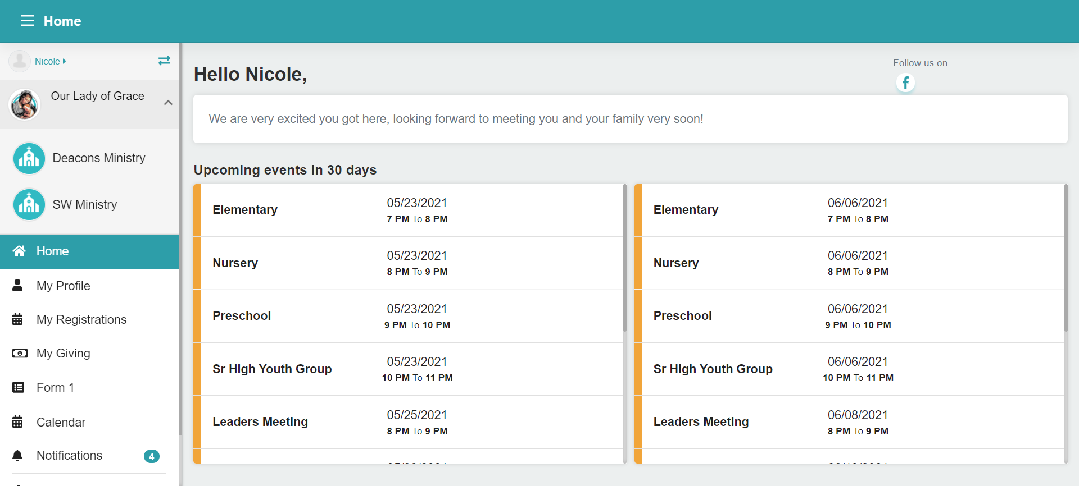
Task: Click 9 PM To 10 PM time on 05/23/2021
Action: [417, 325]
